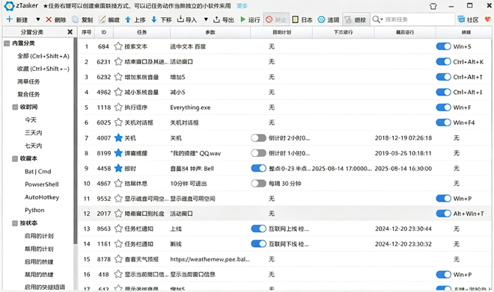Click the 复制 (Copy) toolbar icon
This screenshot has width=494, height=292.
pyautogui.click(x=76, y=19)
